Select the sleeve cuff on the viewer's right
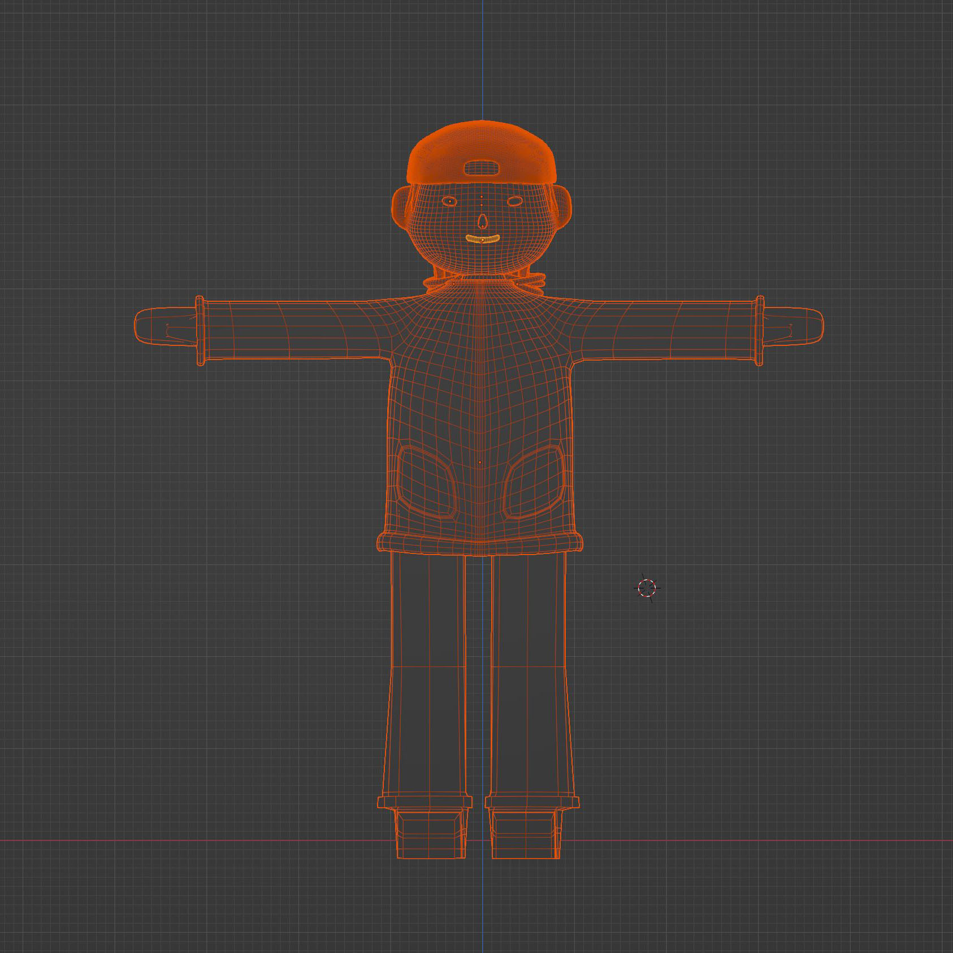 click(x=760, y=331)
